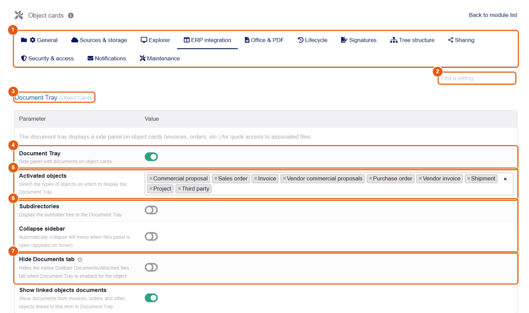Click the gear icon of General tab

point(32,40)
